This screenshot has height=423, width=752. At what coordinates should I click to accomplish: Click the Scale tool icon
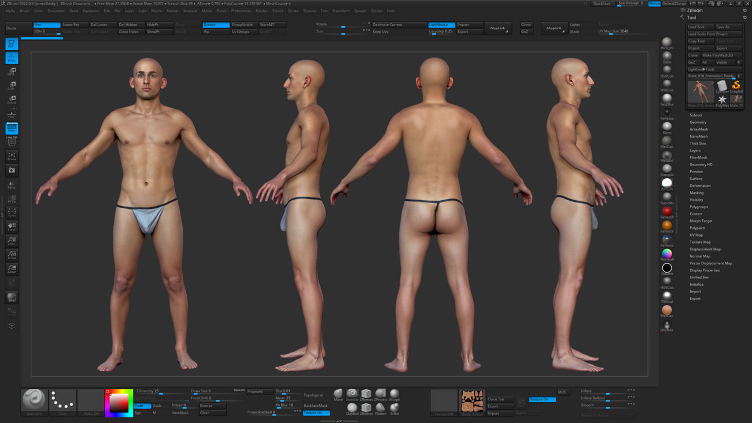point(12,84)
